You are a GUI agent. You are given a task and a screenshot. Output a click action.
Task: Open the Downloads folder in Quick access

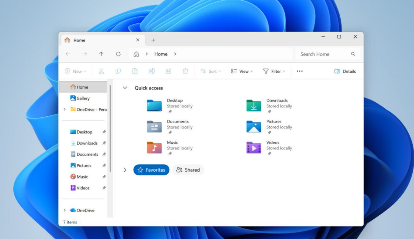[x=254, y=105]
